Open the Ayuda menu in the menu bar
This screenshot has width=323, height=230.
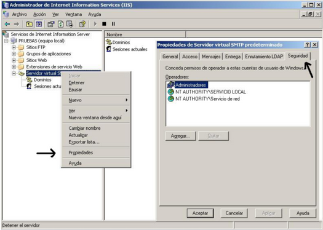tap(95, 14)
